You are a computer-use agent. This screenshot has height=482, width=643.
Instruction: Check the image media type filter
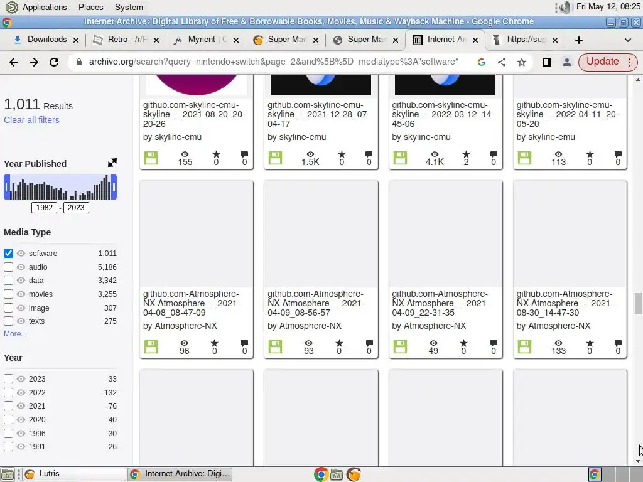point(8,308)
